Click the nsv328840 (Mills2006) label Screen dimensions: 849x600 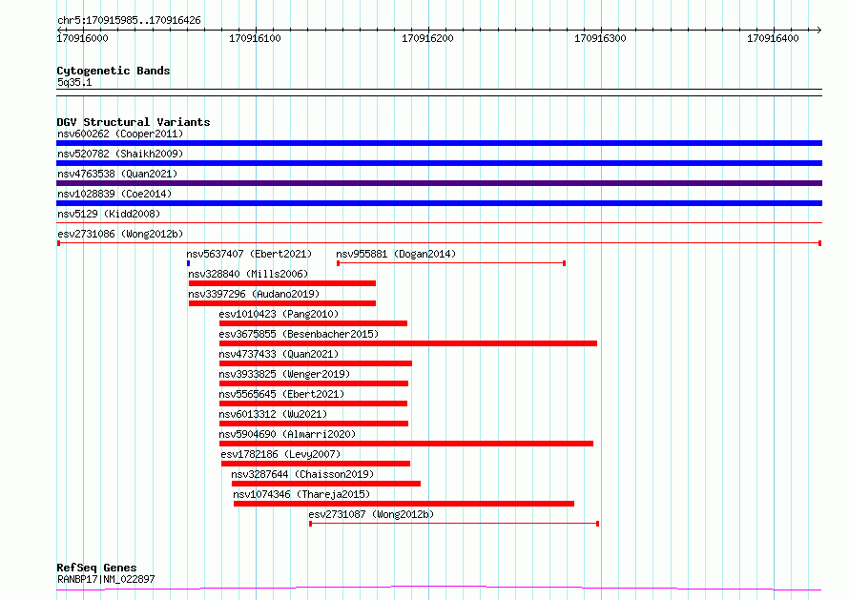[248, 274]
